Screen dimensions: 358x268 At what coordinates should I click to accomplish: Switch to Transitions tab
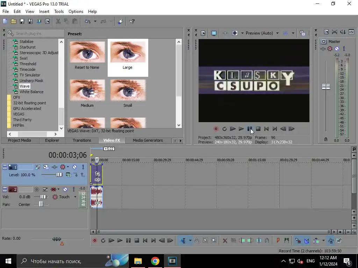pyautogui.click(x=82, y=140)
